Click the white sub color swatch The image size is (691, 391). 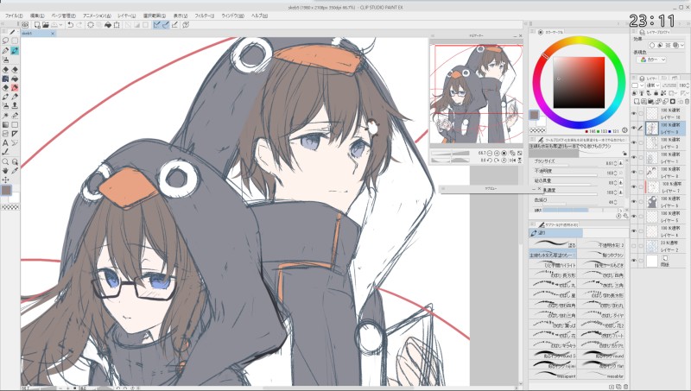(542, 123)
